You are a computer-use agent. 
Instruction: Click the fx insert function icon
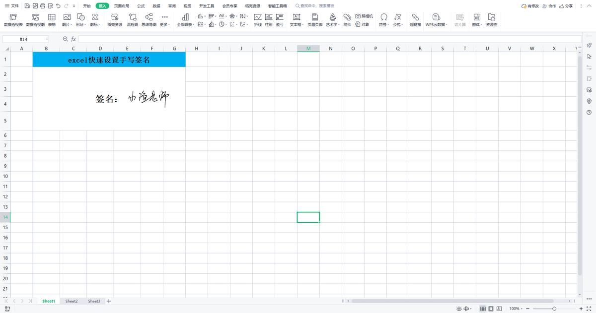click(74, 39)
